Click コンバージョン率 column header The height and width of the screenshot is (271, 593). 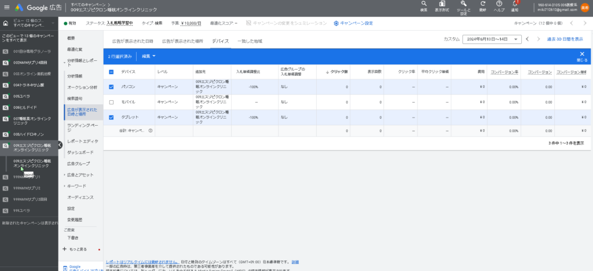pos(504,71)
